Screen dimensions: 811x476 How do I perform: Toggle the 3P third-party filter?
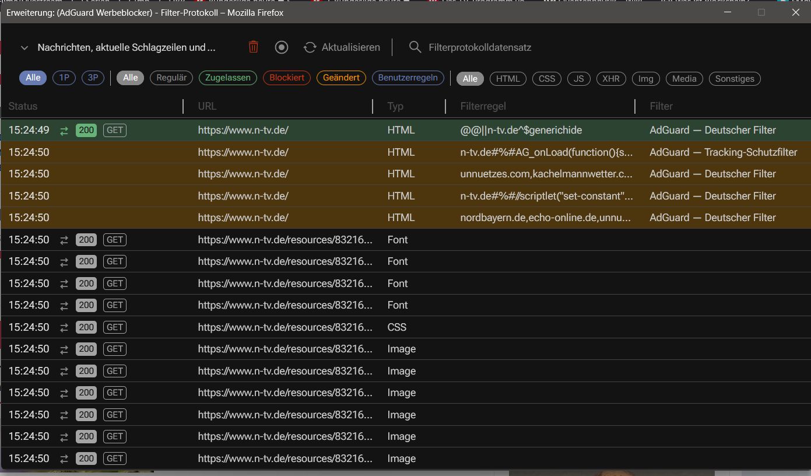click(93, 78)
